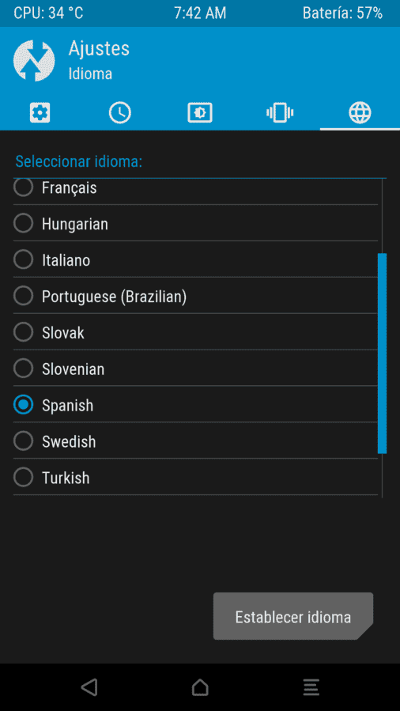The image size is (400, 711).
Task: Click the Establecer idioma button
Action: pyautogui.click(x=293, y=616)
